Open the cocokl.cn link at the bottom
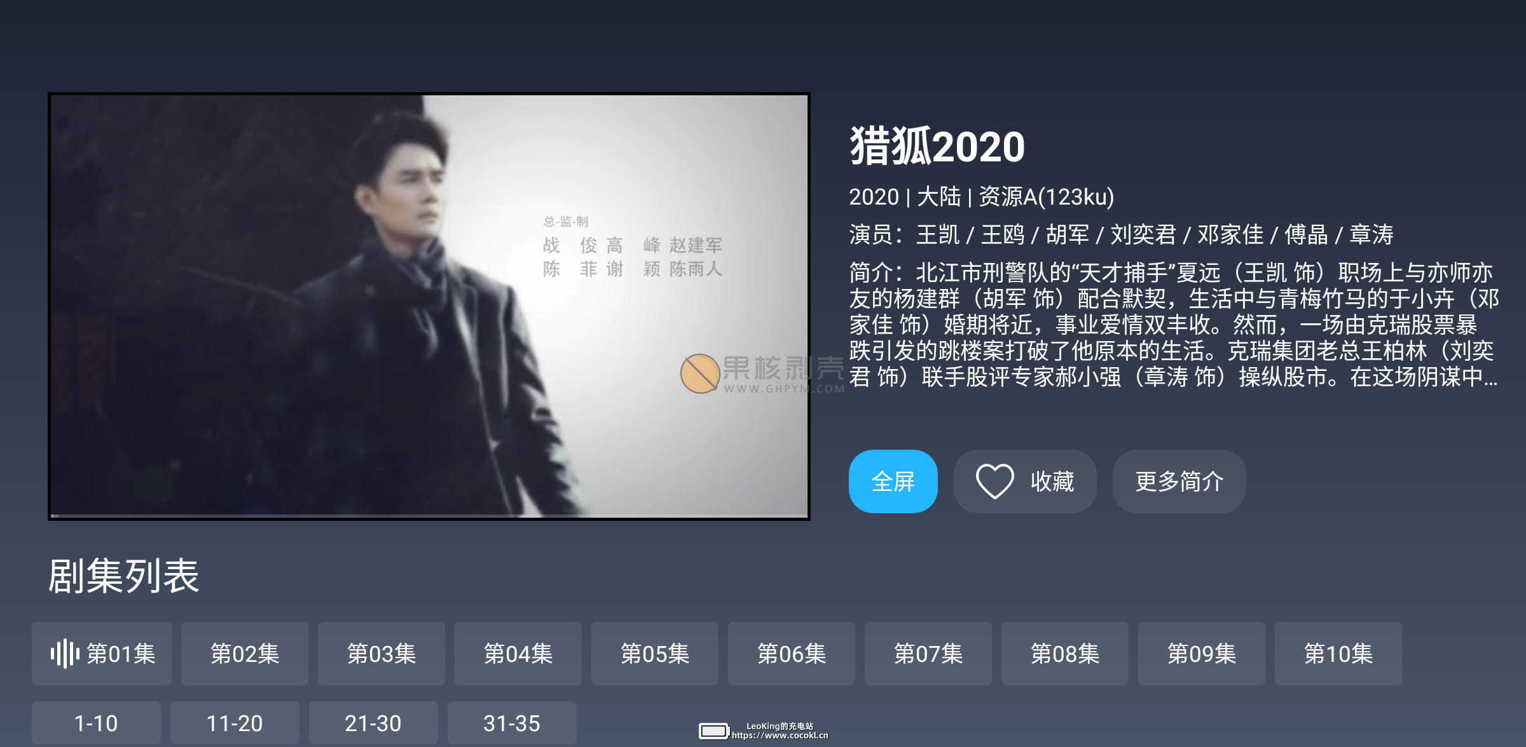Viewport: 1526px width, 747px height. pos(780,736)
